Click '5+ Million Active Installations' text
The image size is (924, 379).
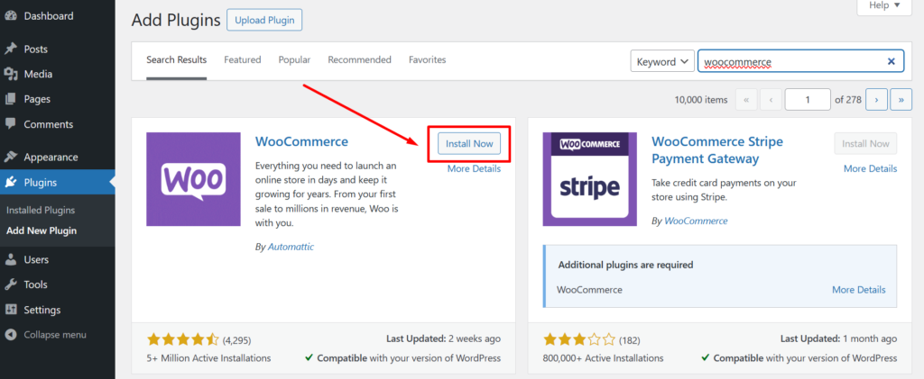[x=208, y=358]
